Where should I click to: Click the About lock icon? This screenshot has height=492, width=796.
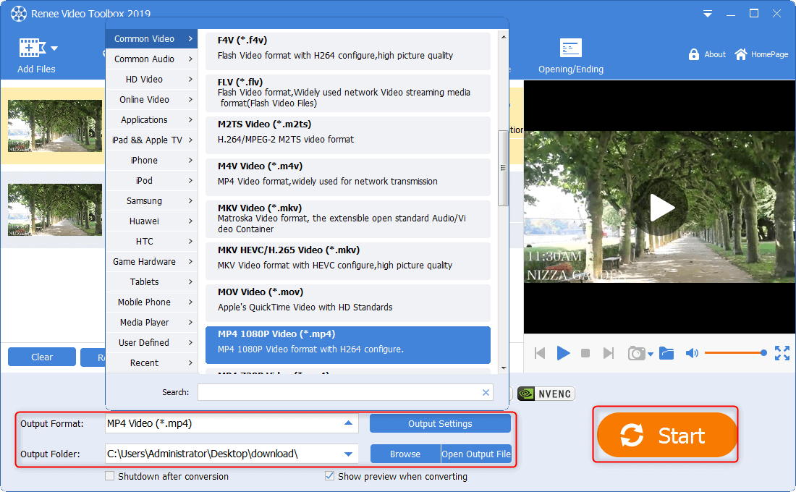(x=693, y=54)
